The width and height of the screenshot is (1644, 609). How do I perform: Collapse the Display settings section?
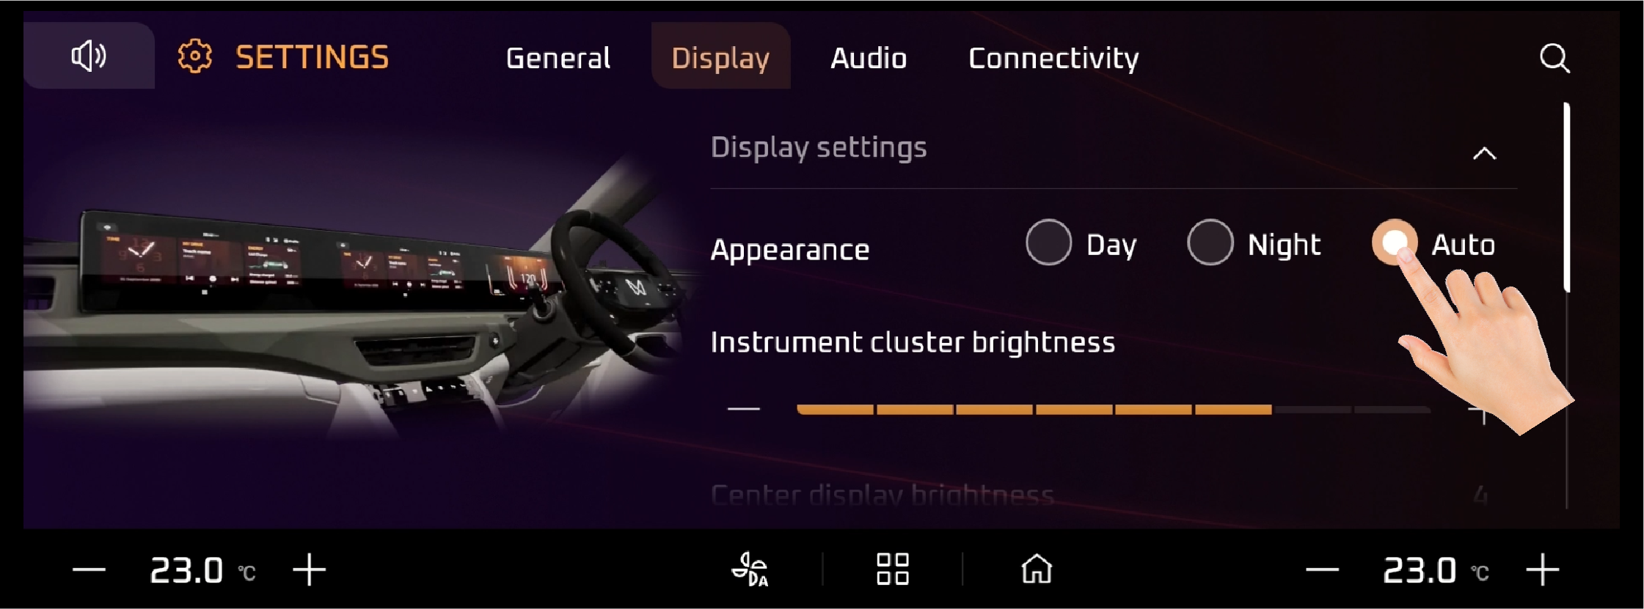click(x=1484, y=153)
